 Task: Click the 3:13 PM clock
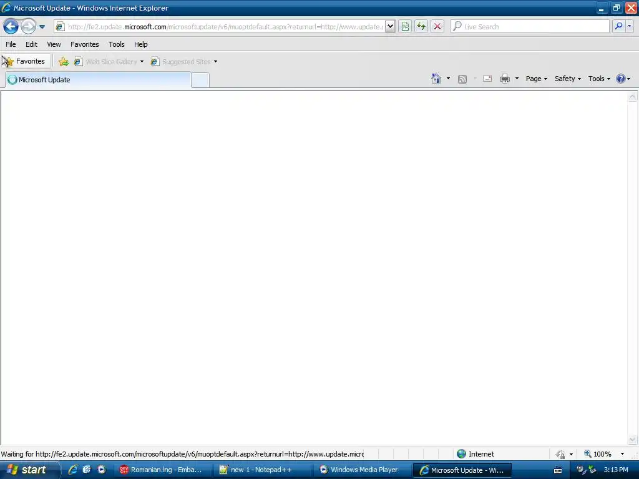tap(616, 470)
